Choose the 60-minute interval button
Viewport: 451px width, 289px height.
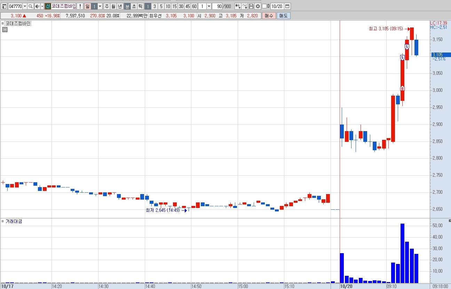[194, 6]
